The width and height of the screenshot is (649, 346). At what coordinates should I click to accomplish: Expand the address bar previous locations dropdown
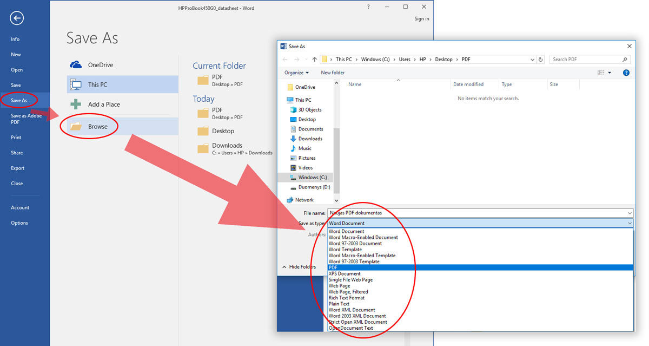coord(531,60)
